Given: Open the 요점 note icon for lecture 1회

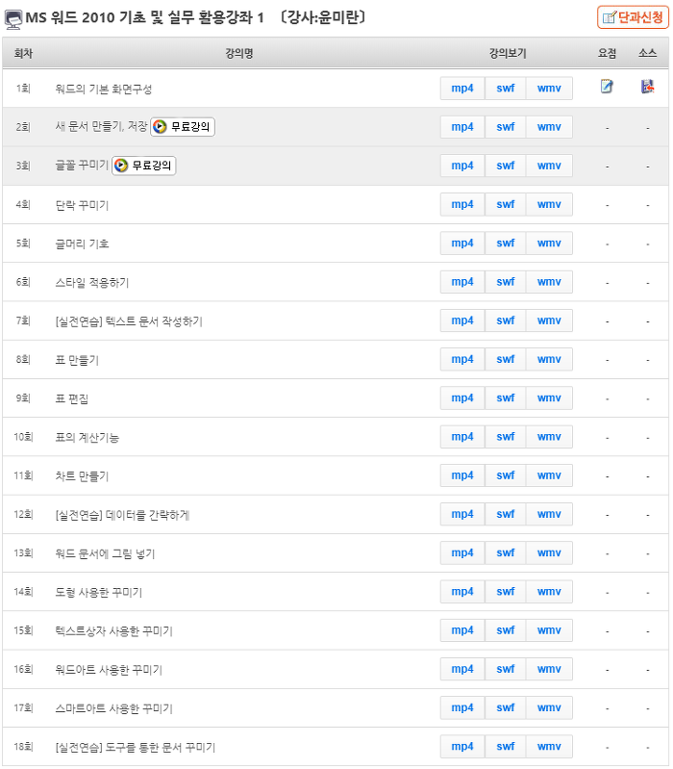Looking at the screenshot, I should [x=607, y=87].
